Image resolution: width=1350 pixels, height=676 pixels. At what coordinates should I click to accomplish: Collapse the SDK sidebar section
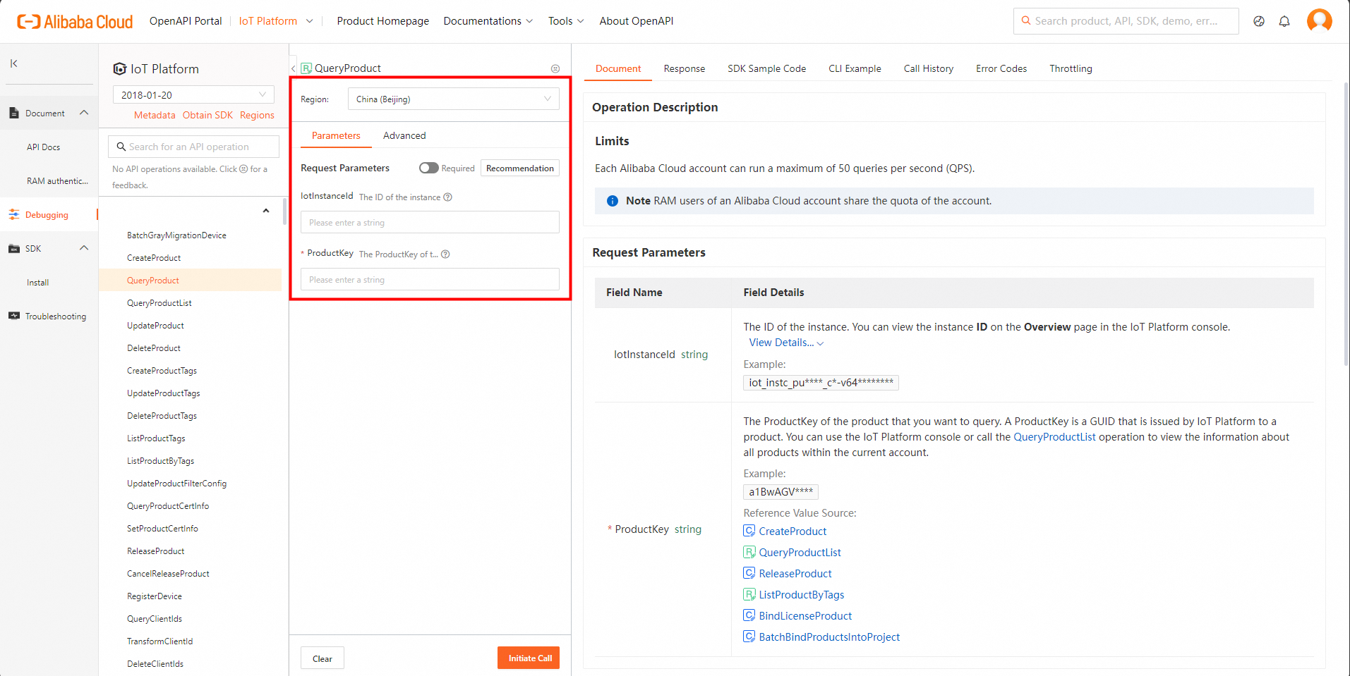coord(84,248)
